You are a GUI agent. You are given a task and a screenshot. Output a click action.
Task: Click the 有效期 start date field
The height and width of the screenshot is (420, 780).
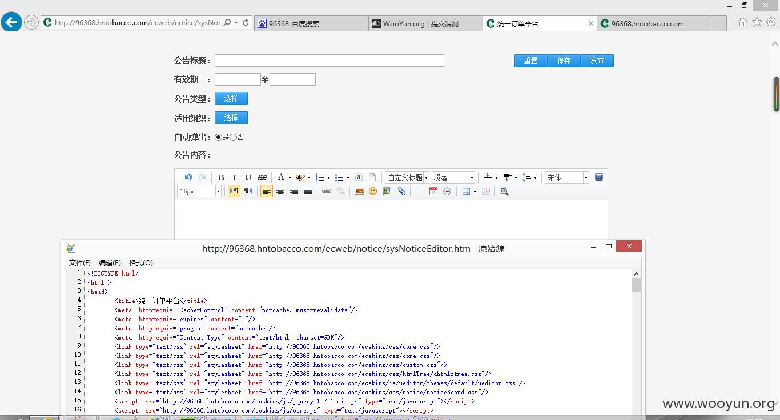point(238,79)
